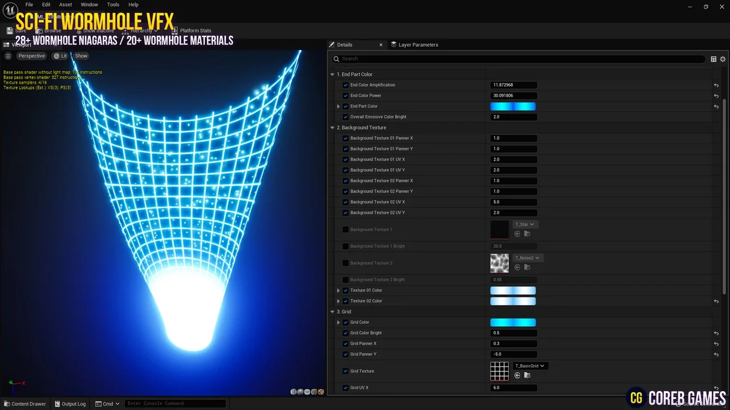Open the Tools menu

[x=113, y=5]
